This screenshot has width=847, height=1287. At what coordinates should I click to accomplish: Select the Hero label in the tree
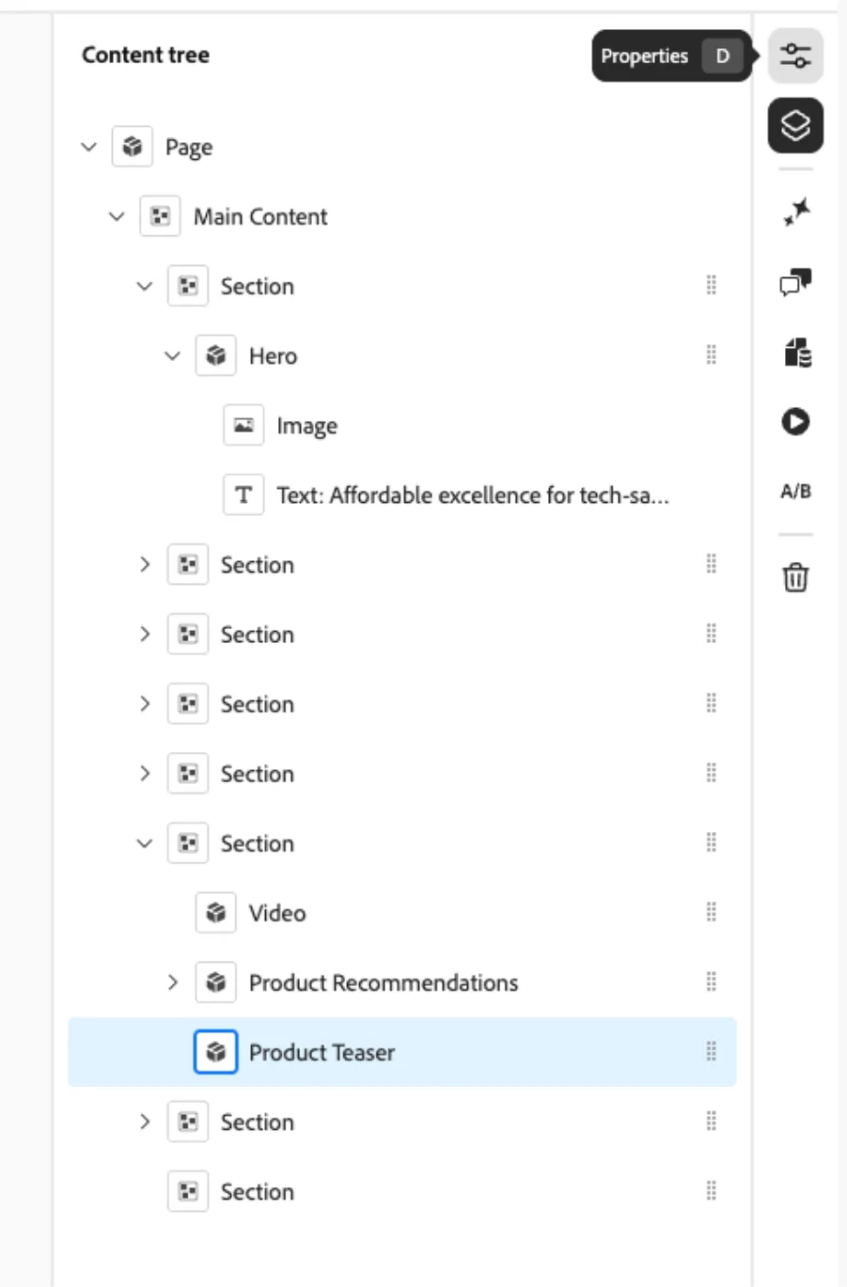[273, 356]
